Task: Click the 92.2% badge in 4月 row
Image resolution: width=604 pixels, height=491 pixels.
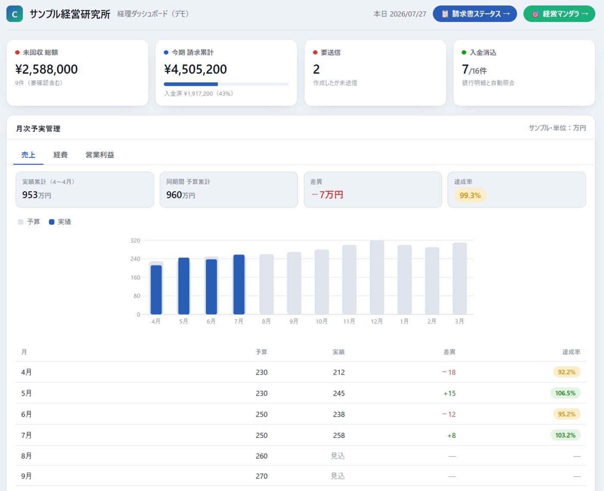Action: click(x=567, y=372)
